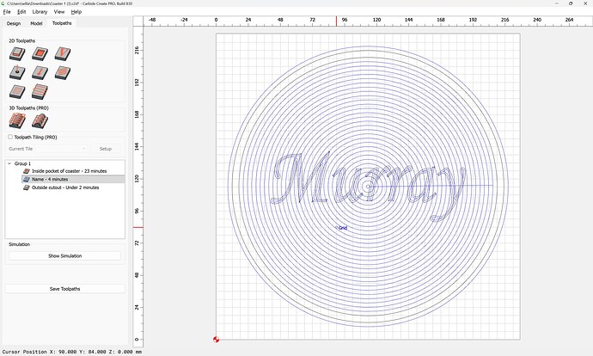593x356 pixels.
Task: Switch to the Model tab
Action: 36,23
